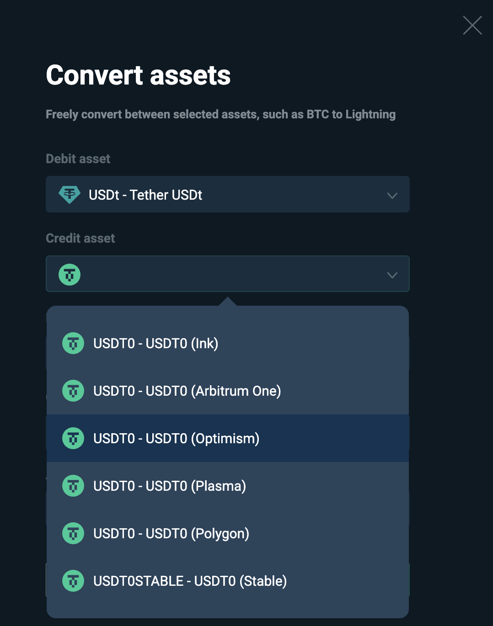The image size is (493, 626).
Task: Choose USDT0 - USDT0 (Arbitrum One)
Action: (x=228, y=391)
